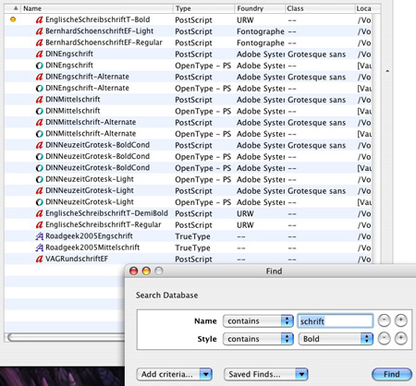Click the TrueType icon of Roadgeek2005Mittelschrift
This screenshot has width=416, height=386.
[x=39, y=247]
